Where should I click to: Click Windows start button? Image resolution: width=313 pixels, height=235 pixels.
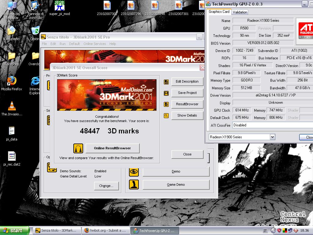[x=14, y=230]
